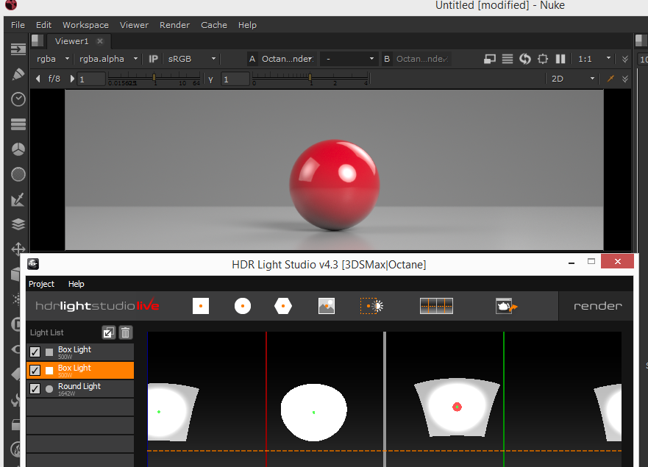This screenshot has width=648, height=467.
Task: Open the wipe mode dropdown showing a dash
Action: click(349, 59)
